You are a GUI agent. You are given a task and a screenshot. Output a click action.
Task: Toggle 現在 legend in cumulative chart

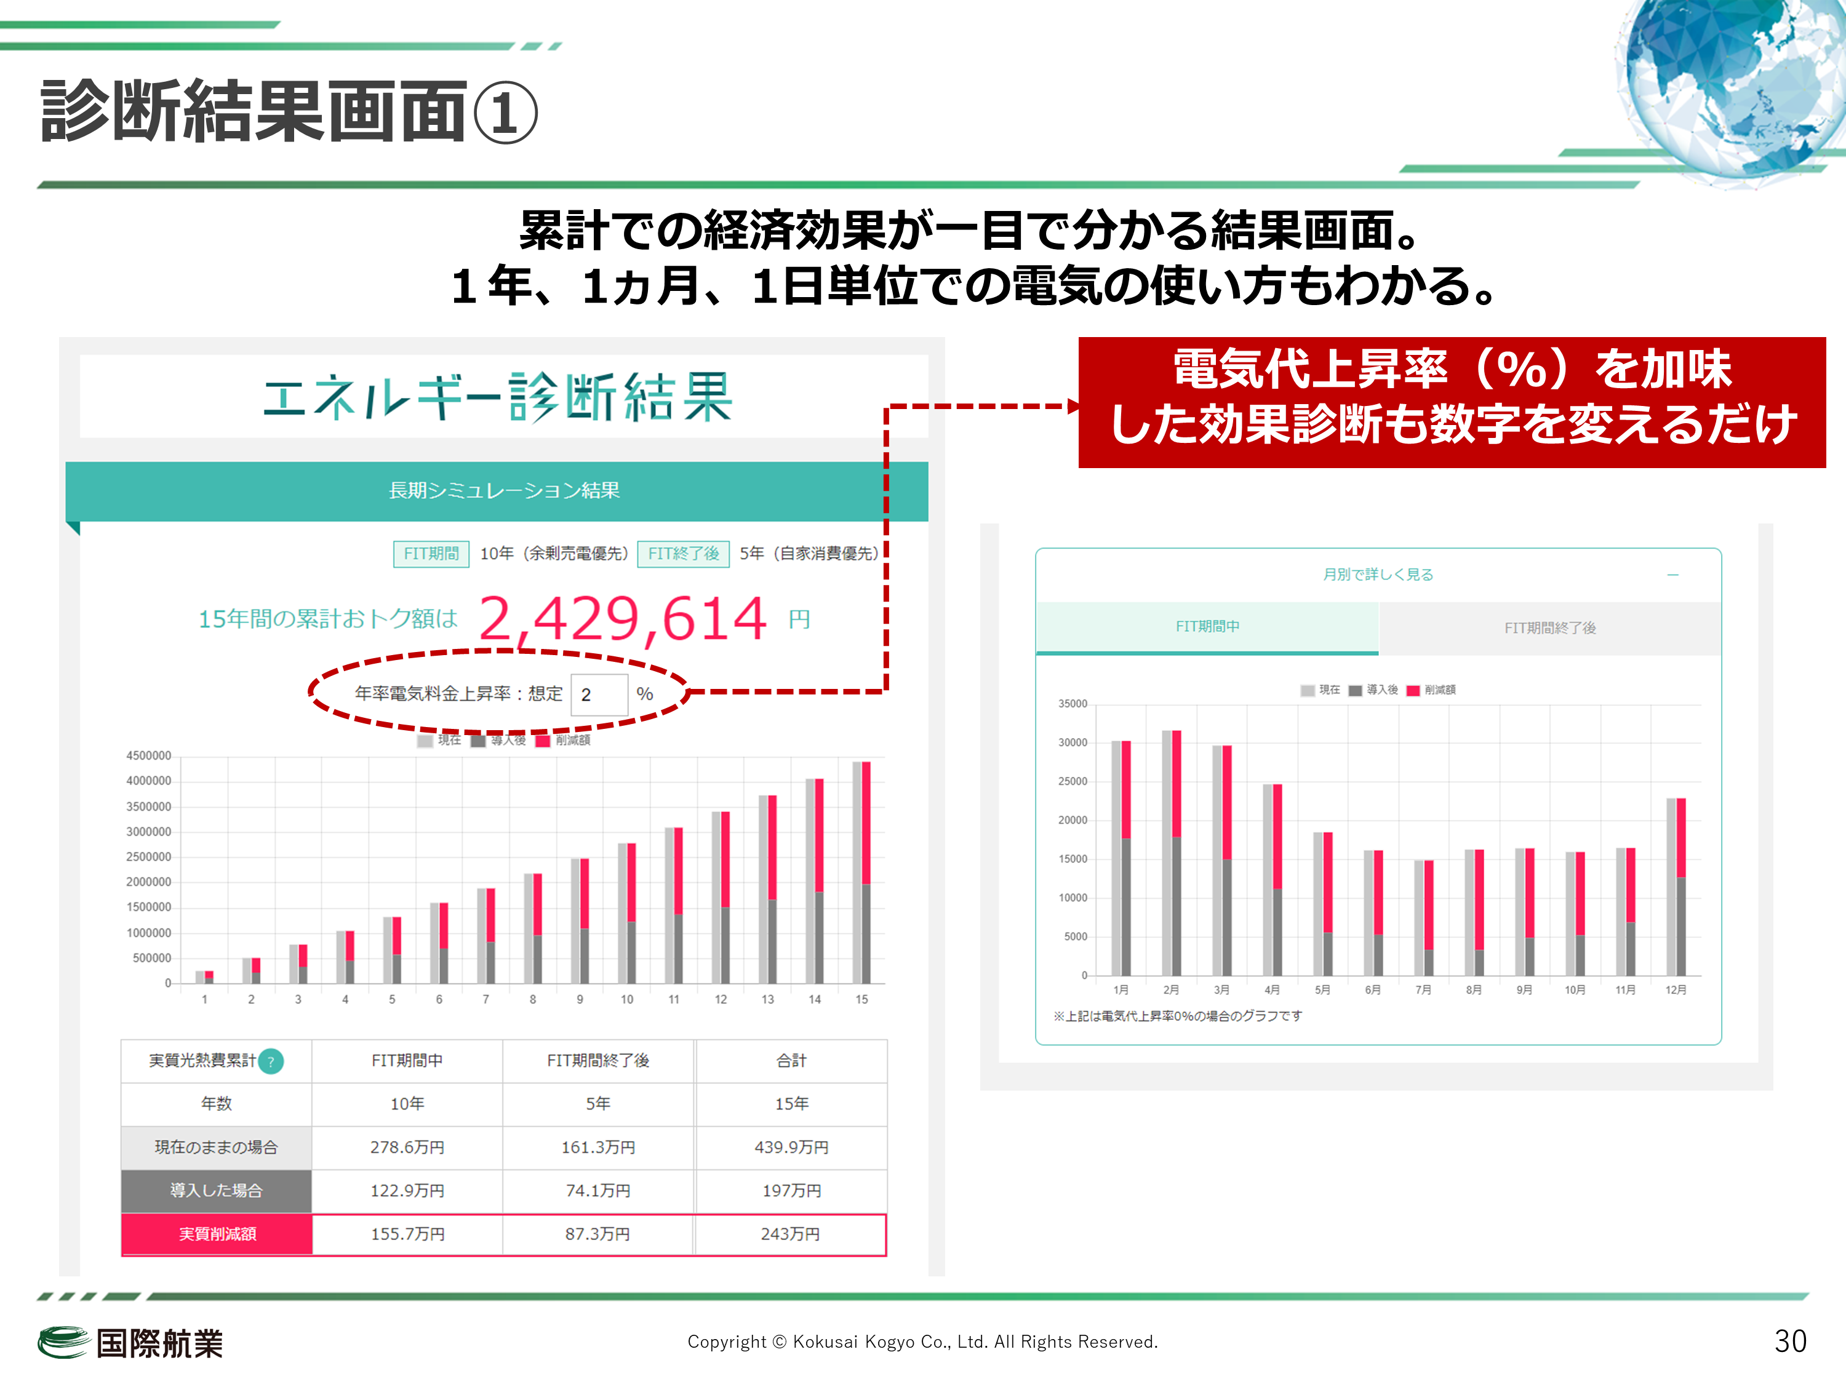click(x=439, y=740)
